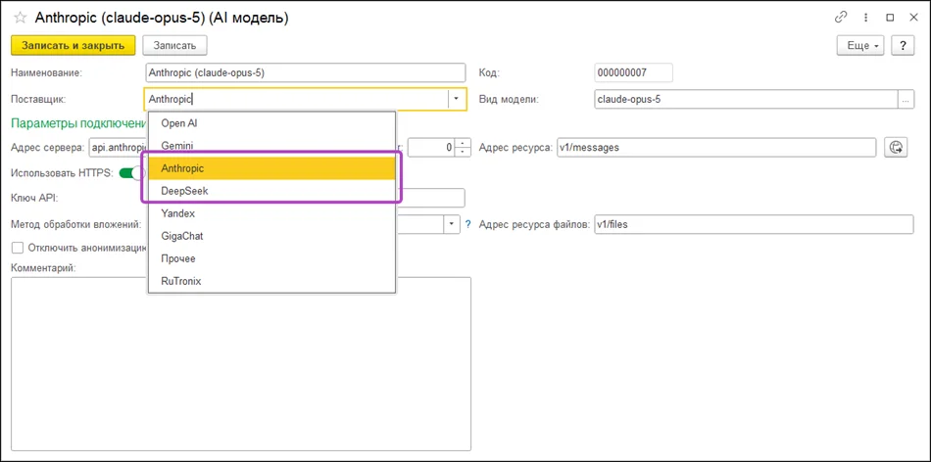Open the three-dot window options menu
Screen dimensions: 931x462
(x=865, y=18)
